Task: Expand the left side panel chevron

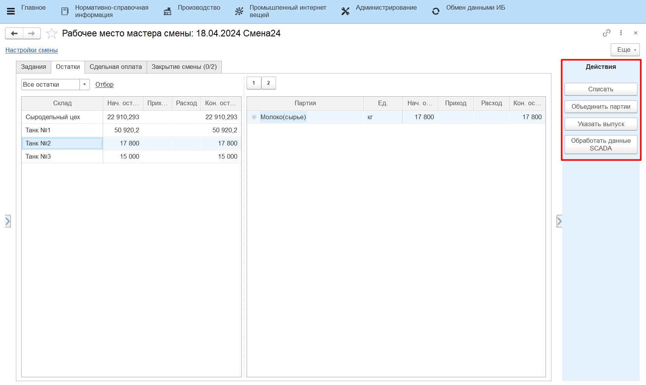Action: click(8, 221)
